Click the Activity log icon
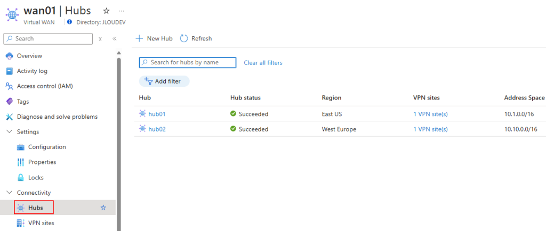This screenshot has height=231, width=546. [x=10, y=71]
